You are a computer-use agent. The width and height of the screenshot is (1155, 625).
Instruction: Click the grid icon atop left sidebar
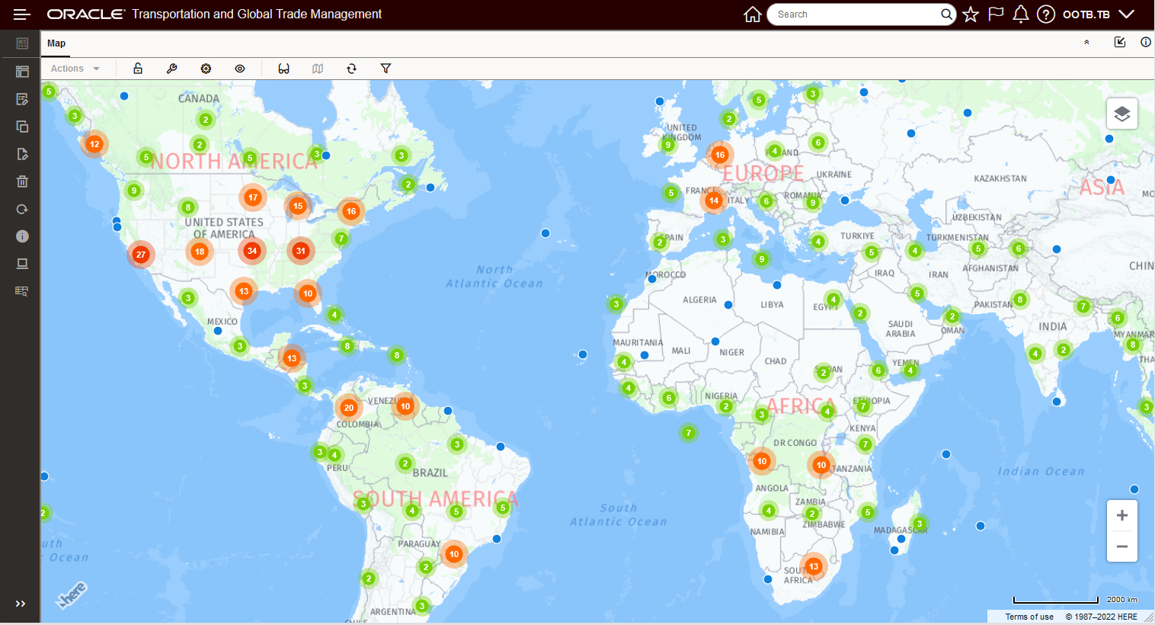(22, 43)
